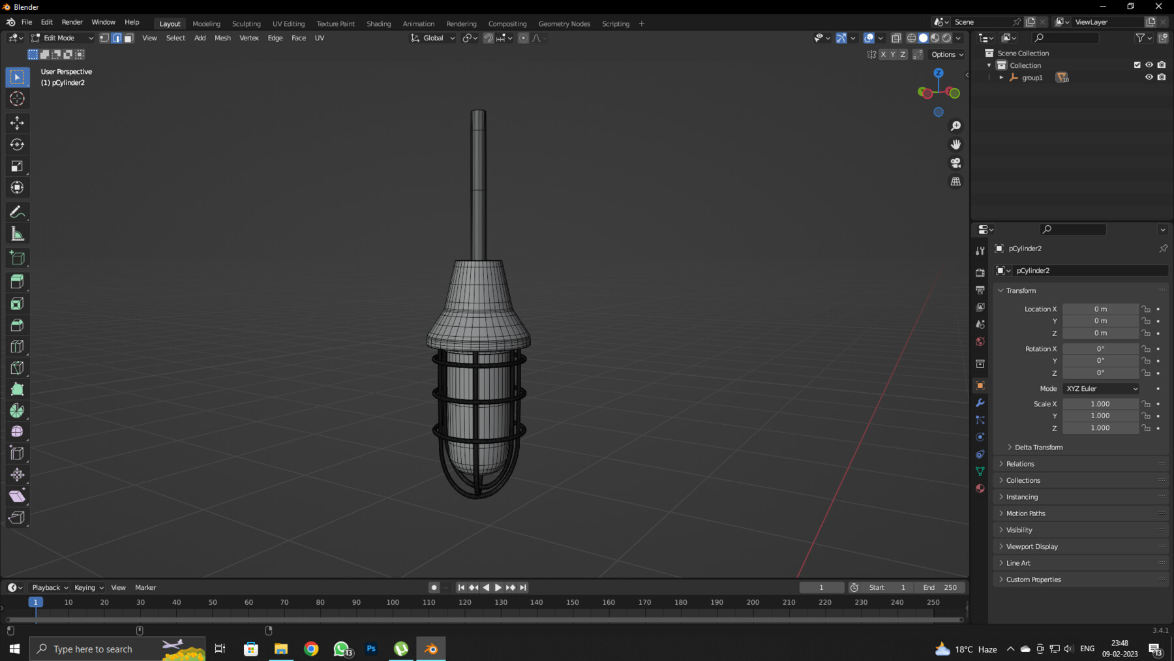Screen dimensions: 1174x661
Task: Expand the Delta Transform section
Action: pyautogui.click(x=1037, y=447)
